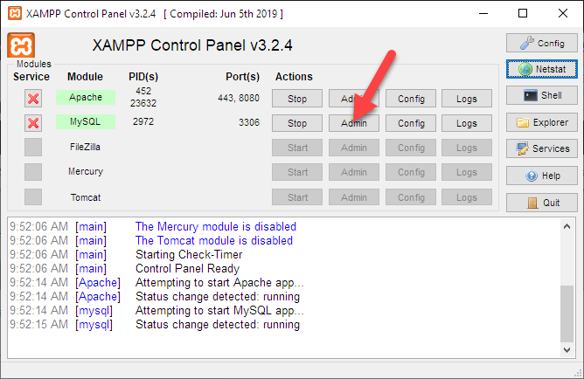The height and width of the screenshot is (379, 584).
Task: Click the green Apache module label
Action: (x=86, y=97)
